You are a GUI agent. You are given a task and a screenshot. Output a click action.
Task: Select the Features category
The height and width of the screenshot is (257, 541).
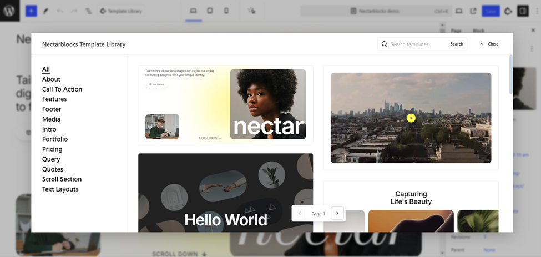coord(54,99)
